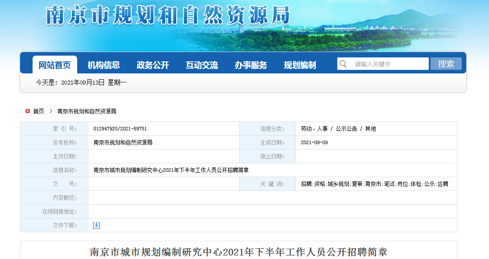Viewport: 489px width, 259px height.
Task: Click the 索引号 label
Action: [65, 129]
